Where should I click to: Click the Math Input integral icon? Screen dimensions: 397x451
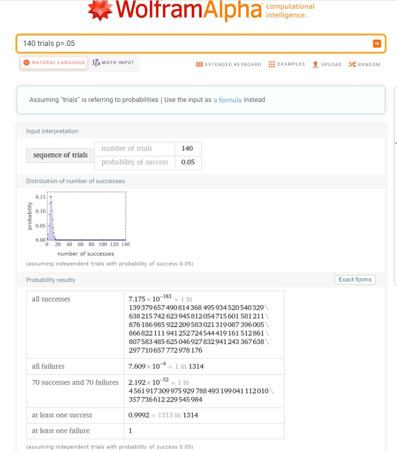pos(96,63)
